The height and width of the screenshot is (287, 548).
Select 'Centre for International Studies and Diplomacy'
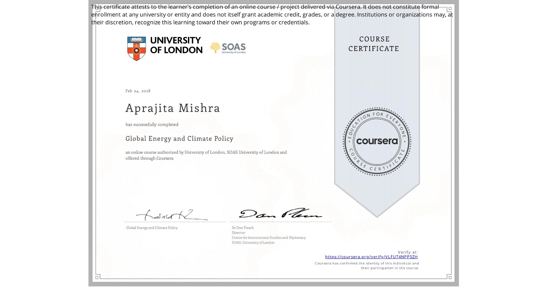click(269, 238)
